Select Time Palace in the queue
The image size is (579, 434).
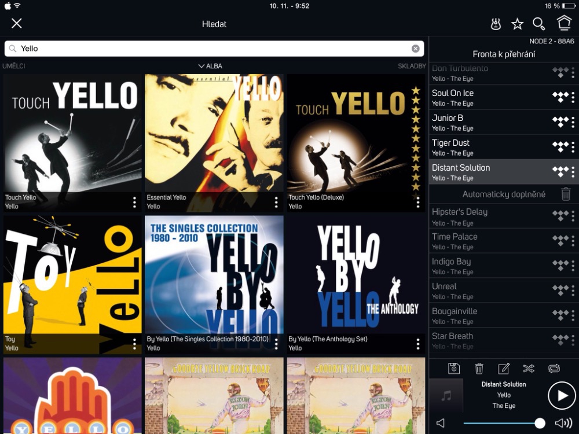[x=504, y=241]
